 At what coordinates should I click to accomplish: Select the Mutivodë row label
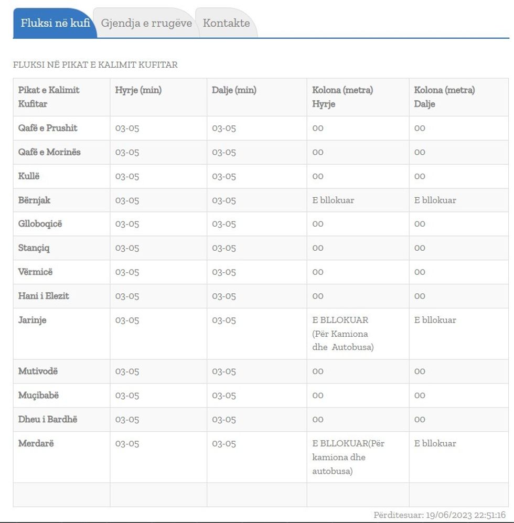coord(38,371)
